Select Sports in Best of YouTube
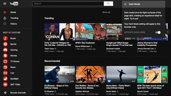 pyautogui.click(x=13, y=44)
